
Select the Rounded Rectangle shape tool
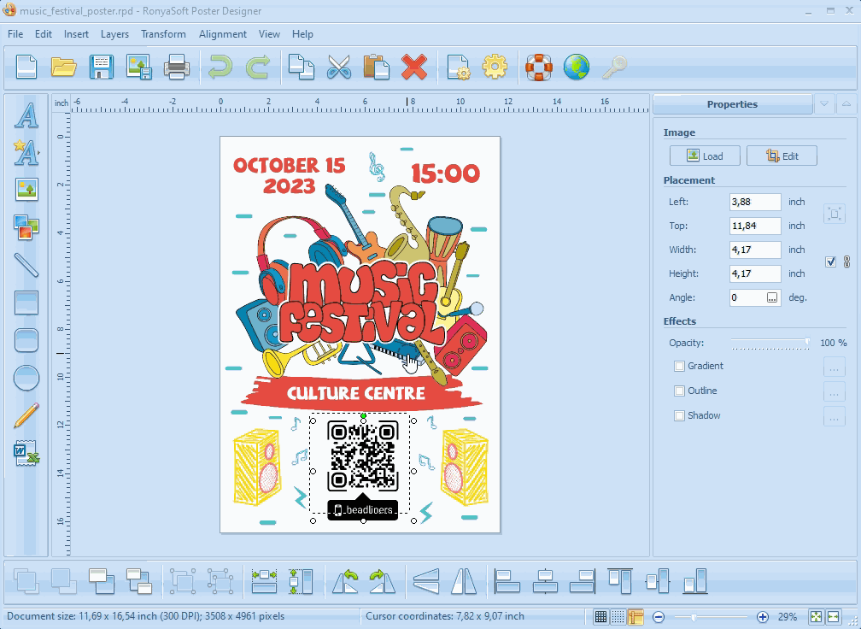pos(26,340)
